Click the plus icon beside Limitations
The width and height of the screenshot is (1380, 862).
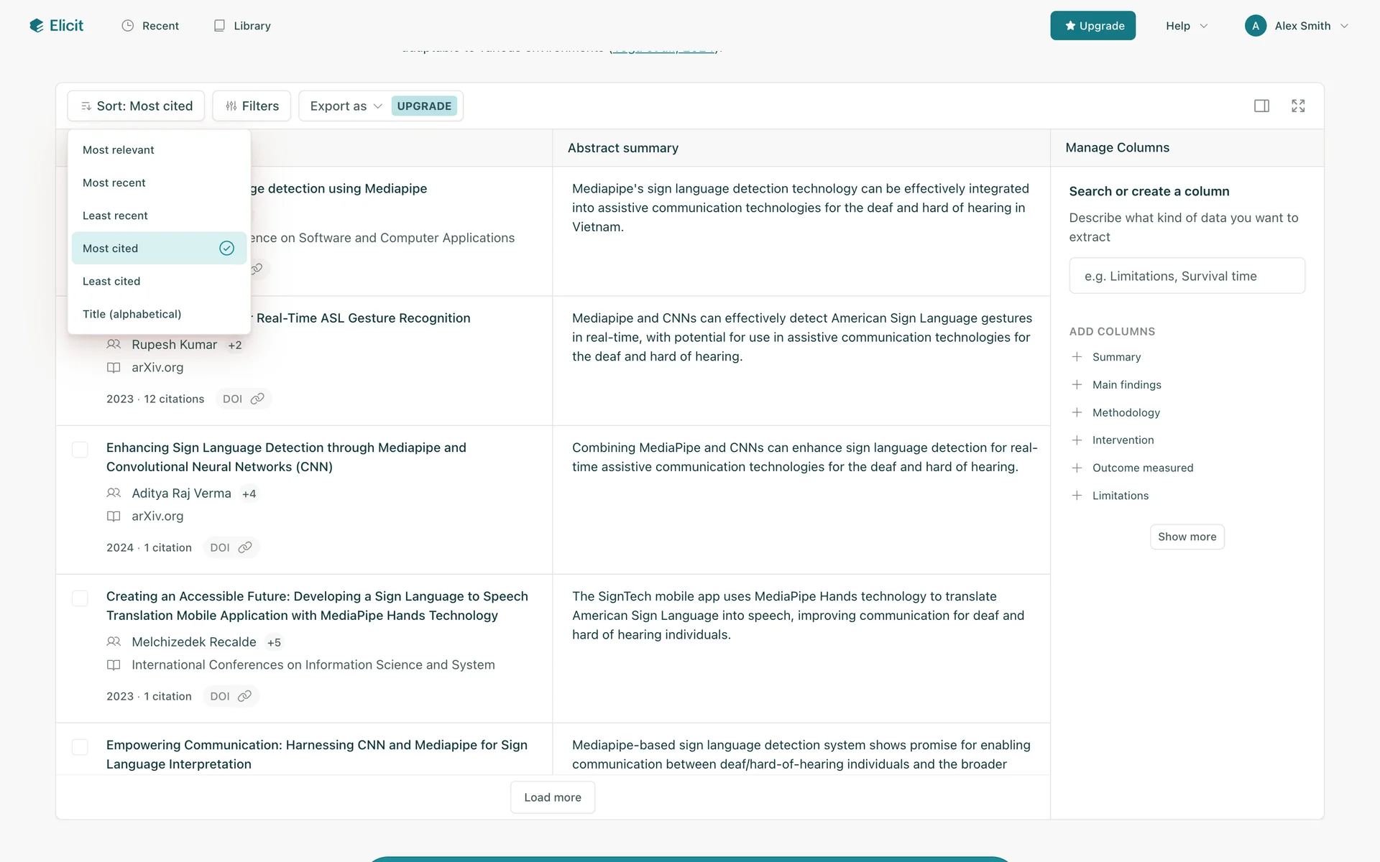pos(1077,496)
